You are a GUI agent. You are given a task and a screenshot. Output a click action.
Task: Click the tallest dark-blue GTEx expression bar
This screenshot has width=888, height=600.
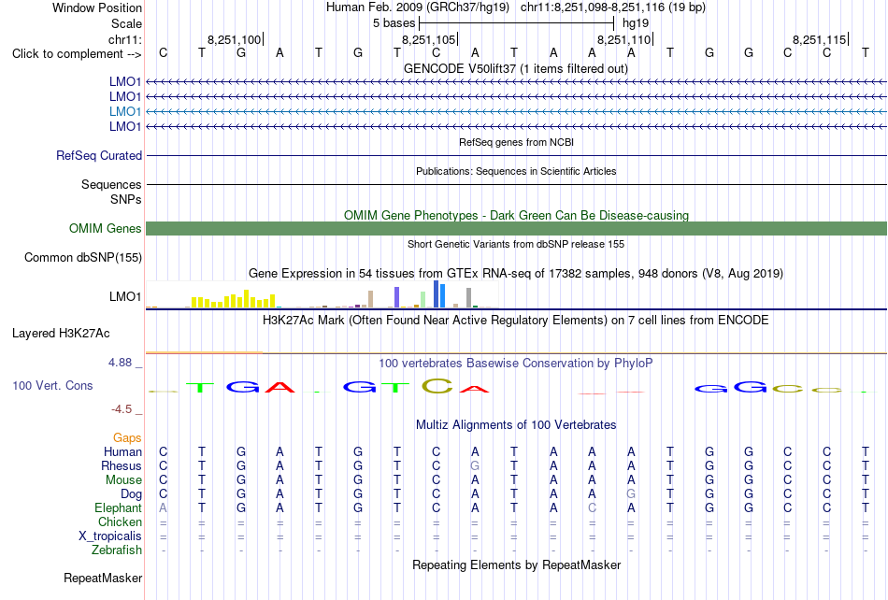[437, 293]
